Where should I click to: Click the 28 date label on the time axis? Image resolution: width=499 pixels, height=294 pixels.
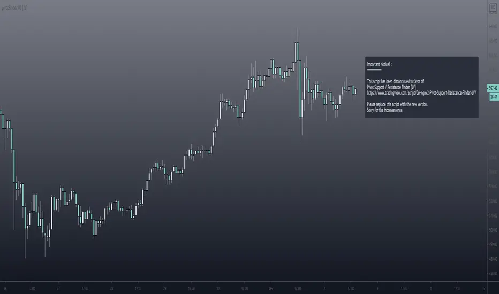point(111,287)
